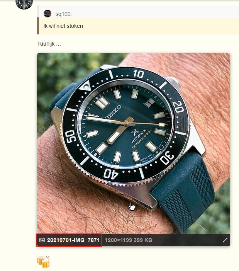
Task: Open sq100's username in the quote
Action: pos(64,14)
